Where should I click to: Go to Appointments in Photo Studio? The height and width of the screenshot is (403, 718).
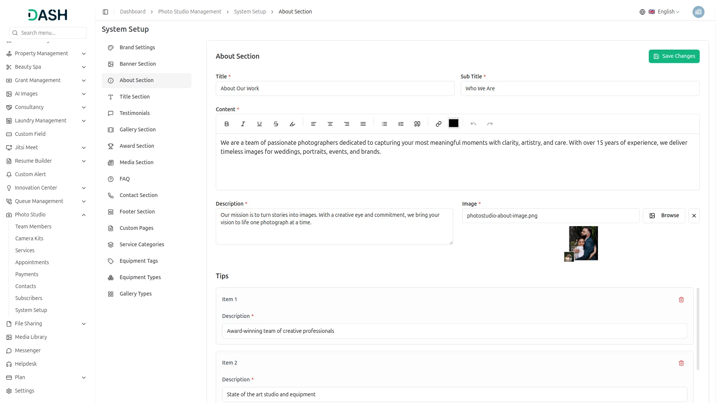click(x=32, y=262)
